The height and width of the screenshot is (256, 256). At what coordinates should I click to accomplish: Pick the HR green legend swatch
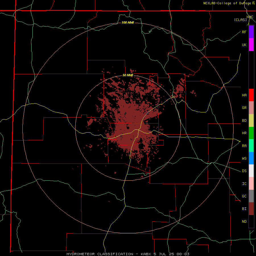tap(251, 133)
